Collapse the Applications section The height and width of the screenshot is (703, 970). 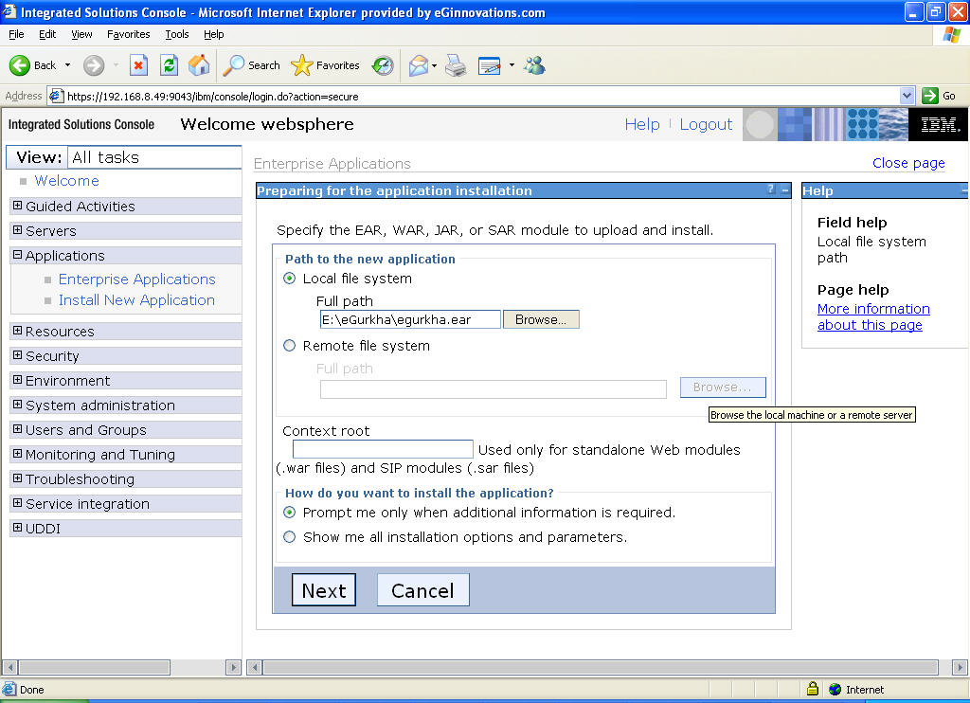pos(17,255)
